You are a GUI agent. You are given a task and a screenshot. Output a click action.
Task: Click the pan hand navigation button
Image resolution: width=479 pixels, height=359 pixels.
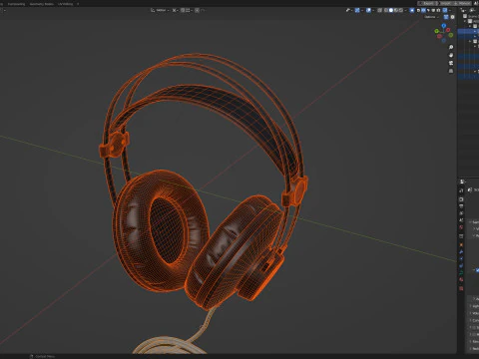451,55
